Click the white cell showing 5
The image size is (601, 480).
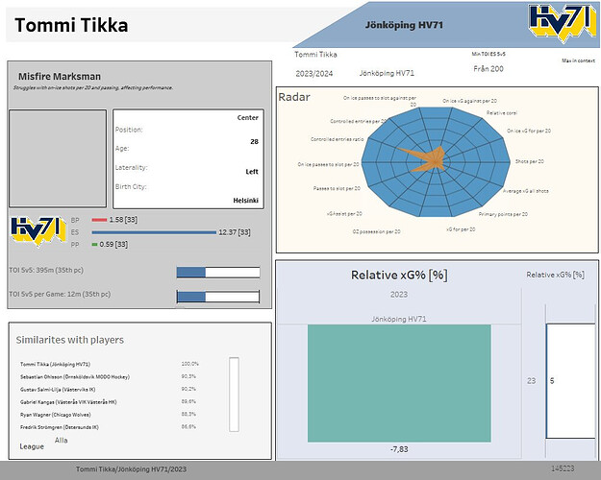pos(571,381)
